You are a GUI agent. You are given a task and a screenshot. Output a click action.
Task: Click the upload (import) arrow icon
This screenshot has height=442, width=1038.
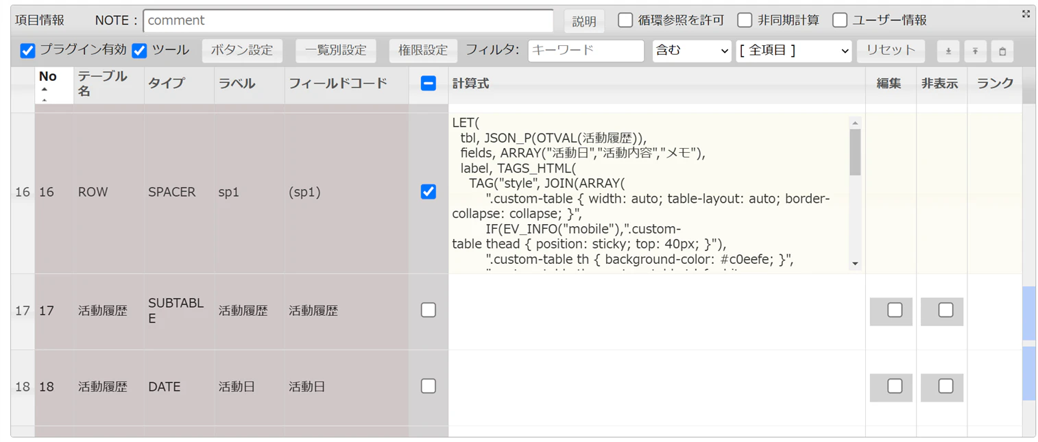(x=975, y=51)
